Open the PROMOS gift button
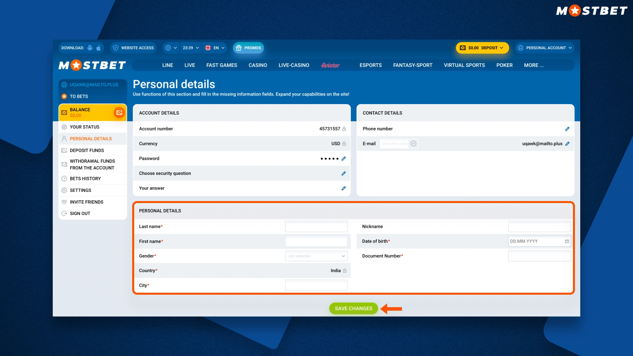This screenshot has width=633, height=356. tap(249, 48)
